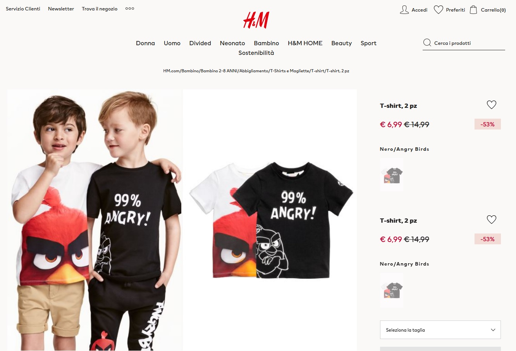Viewport: 516px width, 351px height.
Task: Click the search magnifier icon
Action: 427,43
